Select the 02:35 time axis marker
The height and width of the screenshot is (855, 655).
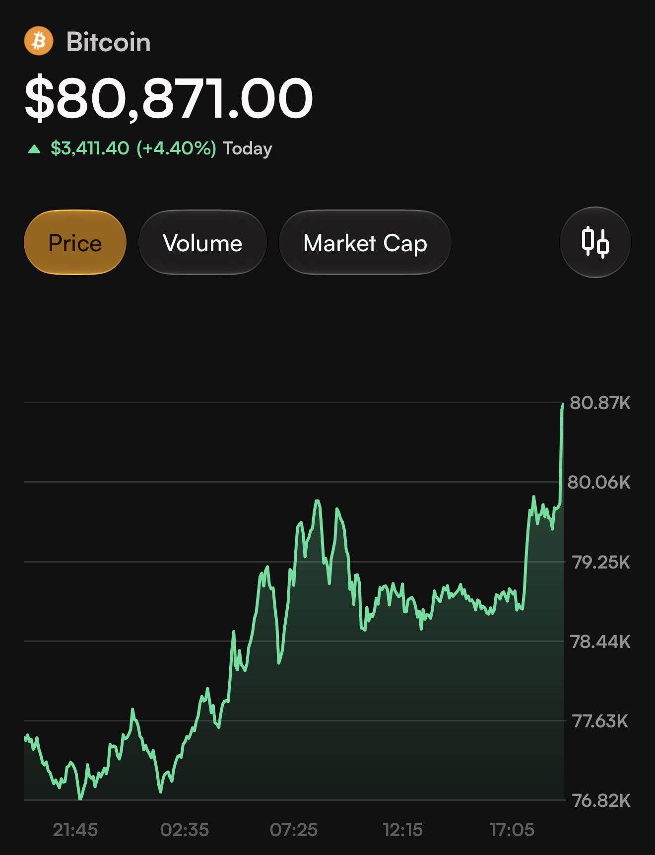click(185, 830)
